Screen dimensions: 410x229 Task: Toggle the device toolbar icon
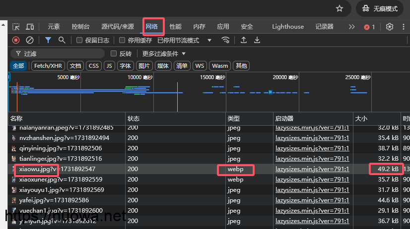point(30,27)
